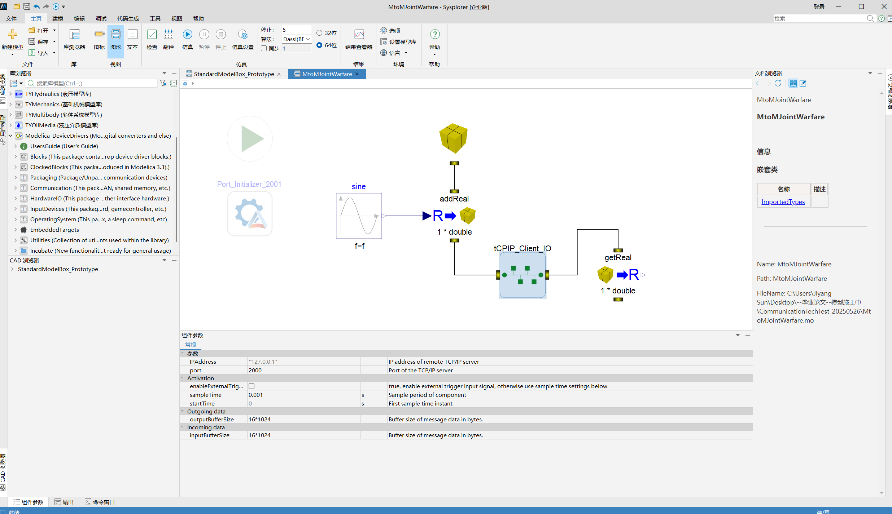Image resolution: width=892 pixels, height=514 pixels.
Task: Open the ImportedTypes link
Action: [783, 202]
